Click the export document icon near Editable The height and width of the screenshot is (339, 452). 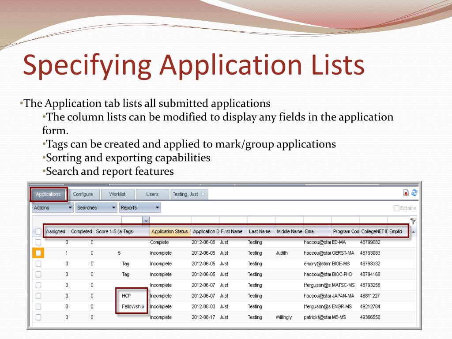(406, 193)
